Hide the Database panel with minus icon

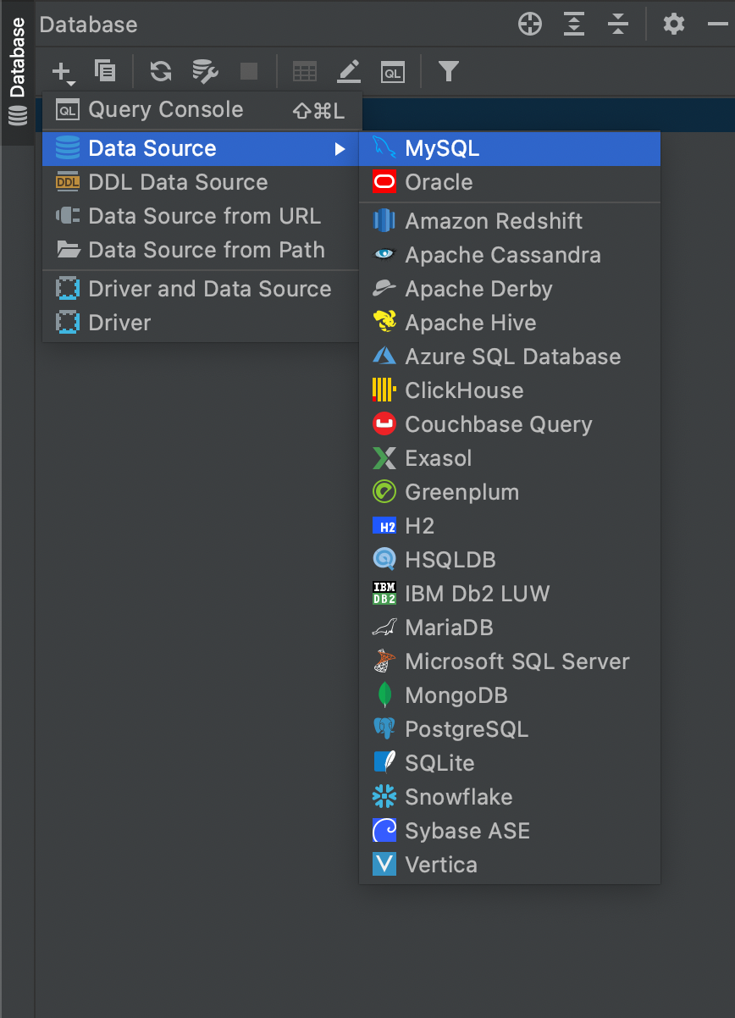(718, 24)
